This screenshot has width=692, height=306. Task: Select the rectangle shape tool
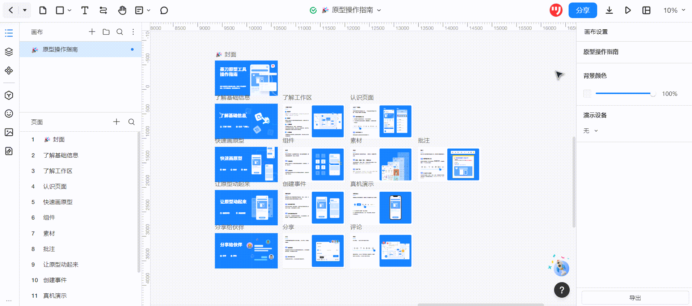tap(60, 10)
